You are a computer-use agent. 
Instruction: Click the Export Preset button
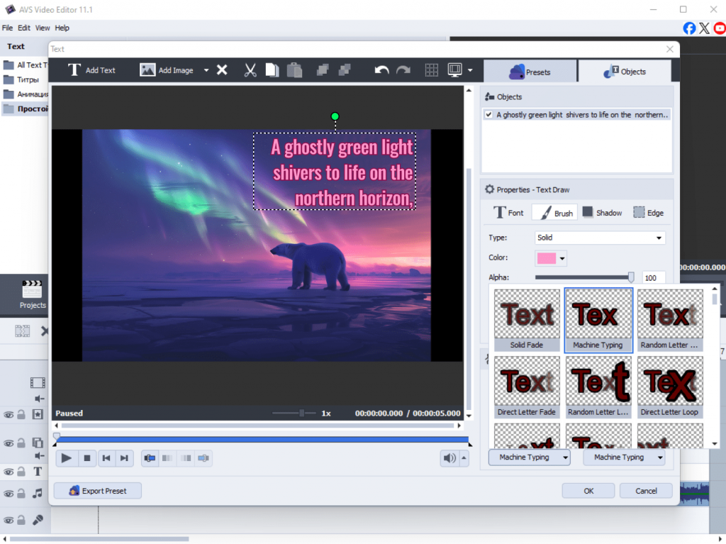tap(98, 491)
